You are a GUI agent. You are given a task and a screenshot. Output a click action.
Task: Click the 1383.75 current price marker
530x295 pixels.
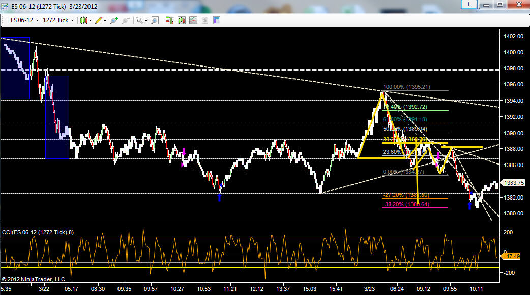tap(513, 183)
